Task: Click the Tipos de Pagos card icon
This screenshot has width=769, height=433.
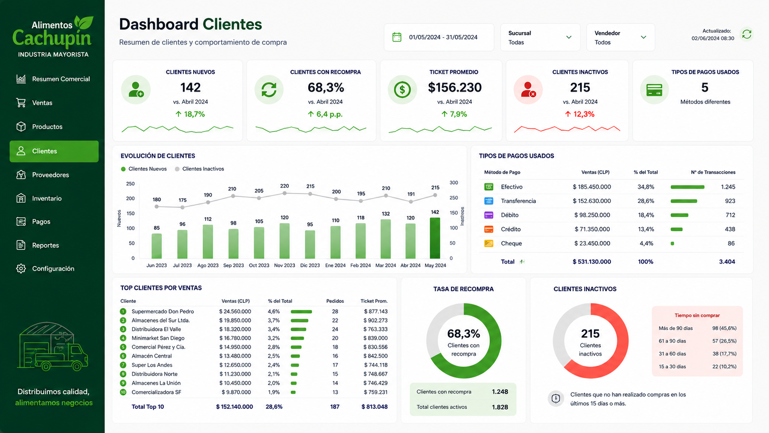Action: coord(654,90)
